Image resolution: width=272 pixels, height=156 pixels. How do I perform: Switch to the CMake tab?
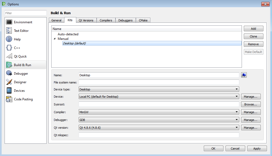[x=143, y=20]
